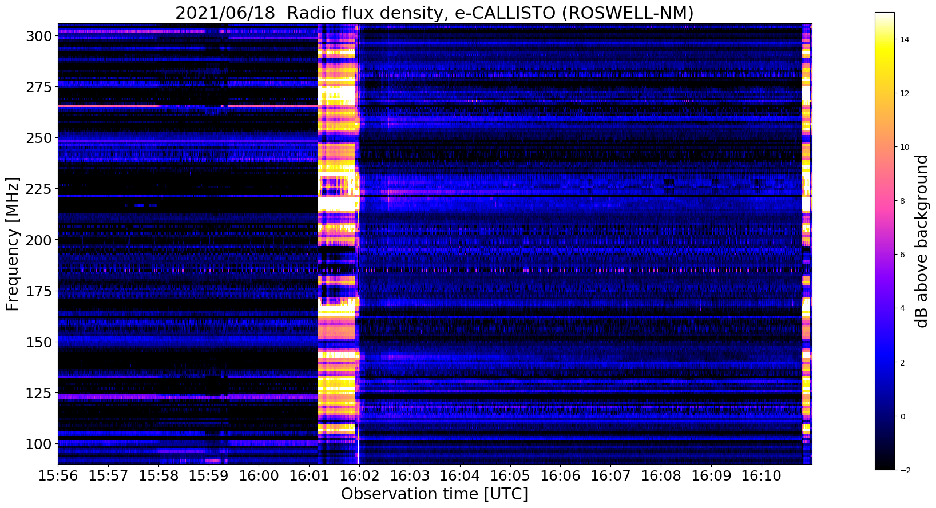
Task: Click the 100 frequency tick label
Action: coord(39,444)
